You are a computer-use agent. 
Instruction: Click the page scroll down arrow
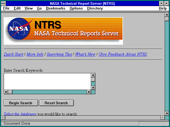point(167,113)
